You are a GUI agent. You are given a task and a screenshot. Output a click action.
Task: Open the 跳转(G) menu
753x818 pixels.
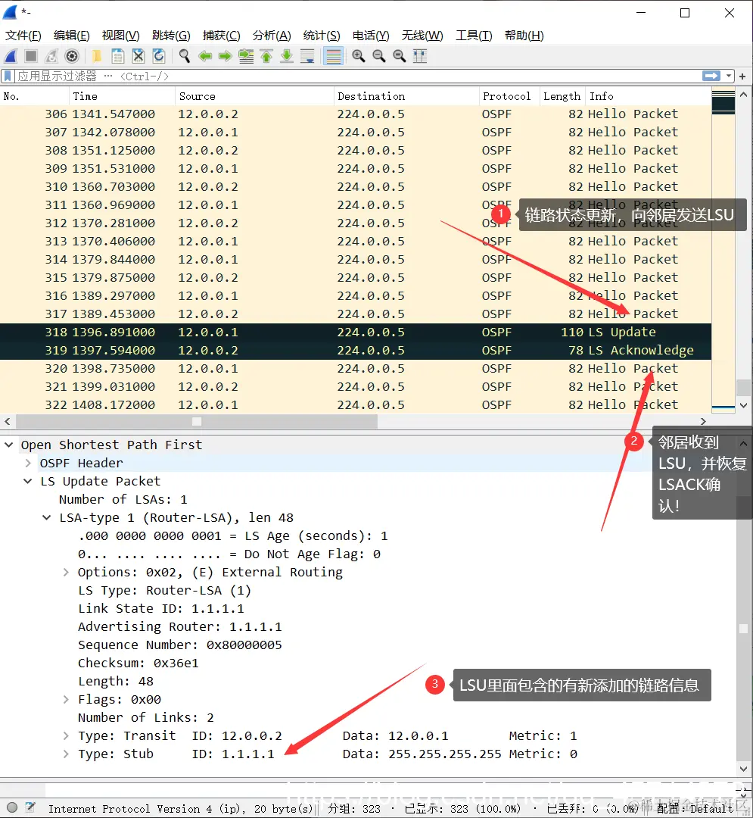coord(171,36)
